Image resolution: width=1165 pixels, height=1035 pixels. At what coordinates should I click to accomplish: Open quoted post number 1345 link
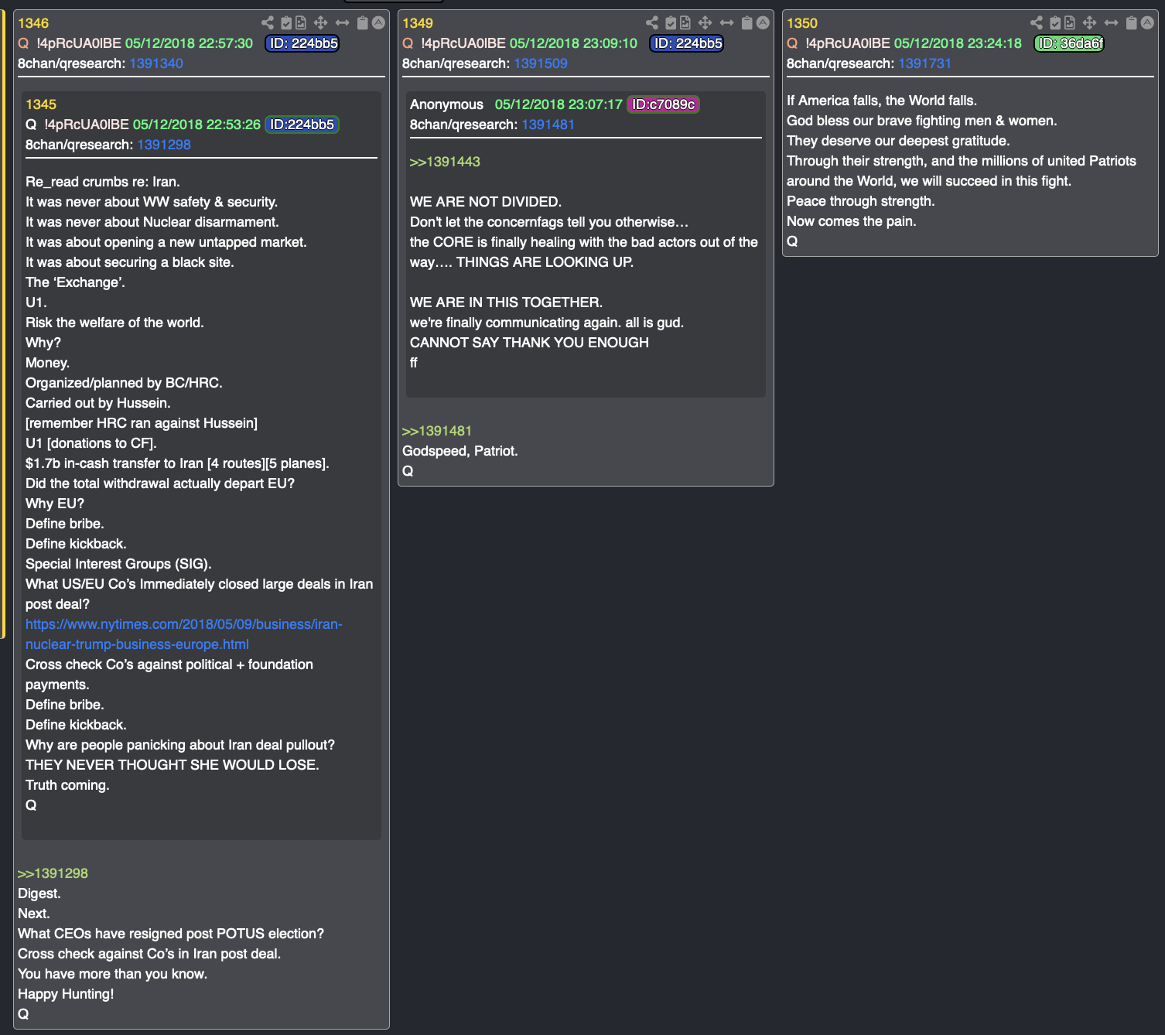(x=41, y=104)
